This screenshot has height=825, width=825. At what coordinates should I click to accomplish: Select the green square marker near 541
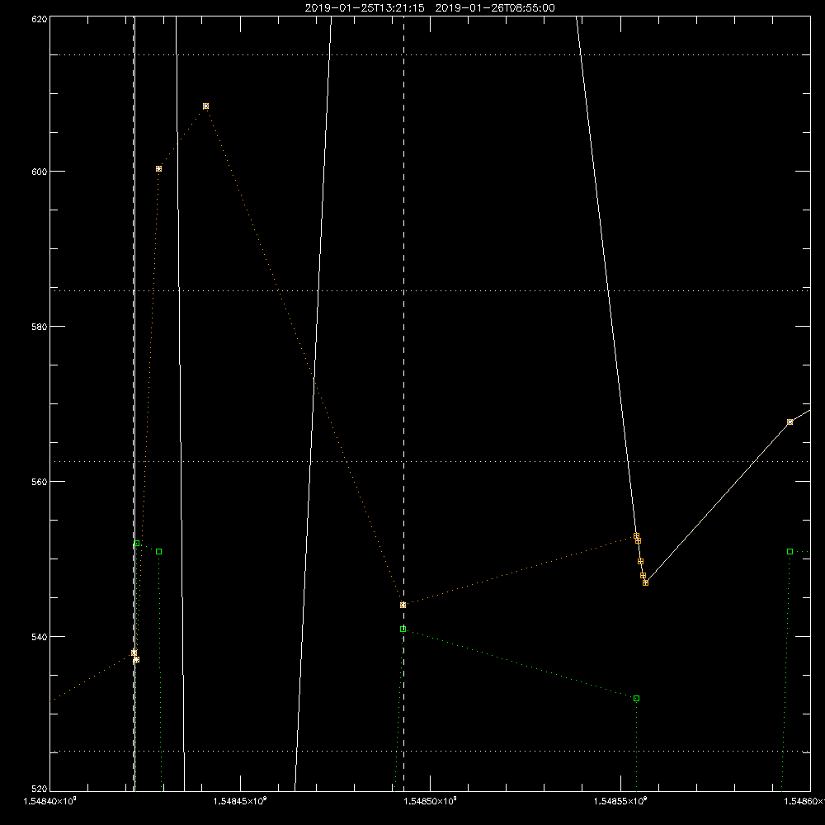pyautogui.click(x=403, y=629)
